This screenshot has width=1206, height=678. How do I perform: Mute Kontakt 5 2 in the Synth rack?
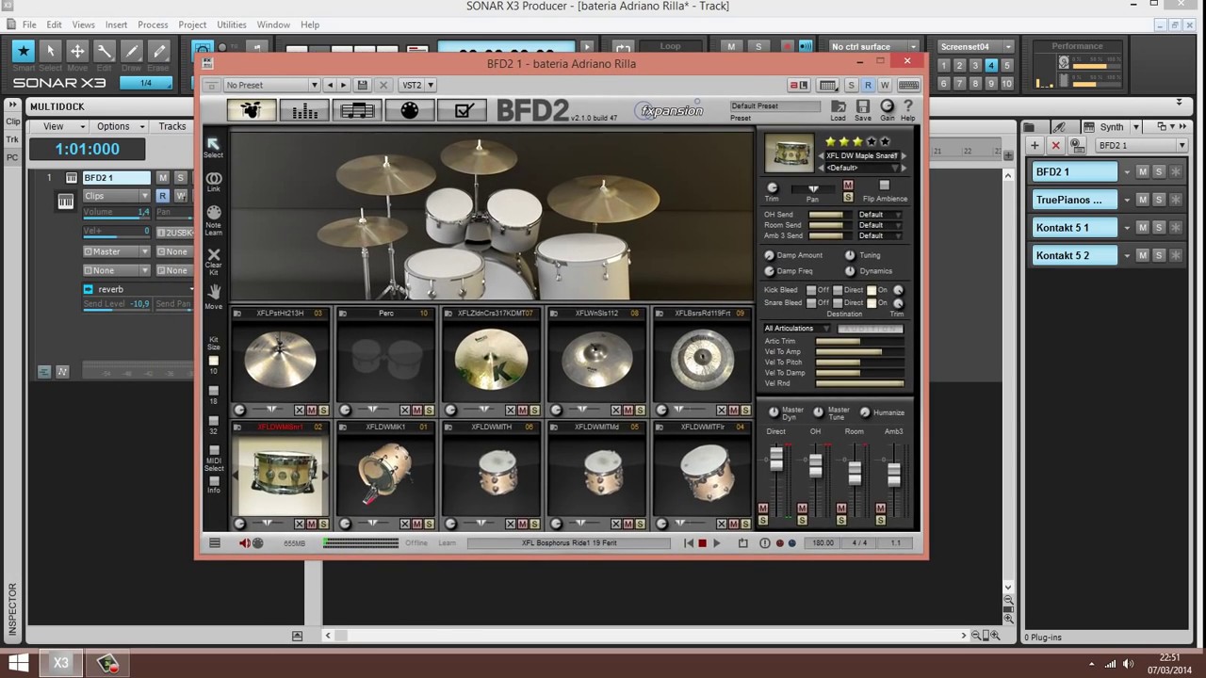click(x=1142, y=255)
